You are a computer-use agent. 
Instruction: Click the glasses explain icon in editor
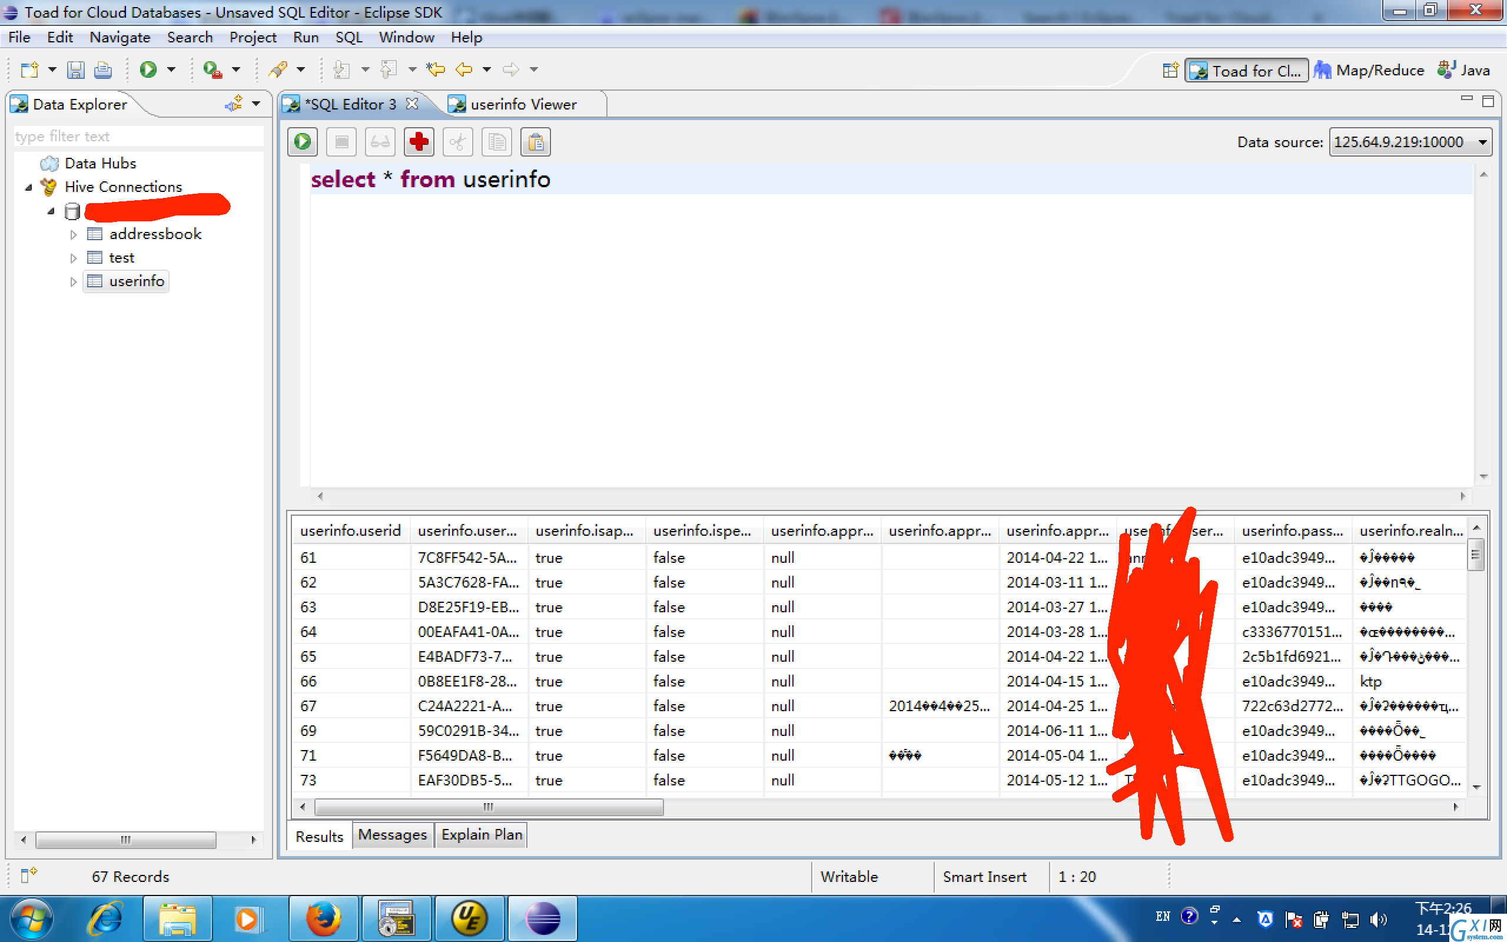(x=380, y=142)
